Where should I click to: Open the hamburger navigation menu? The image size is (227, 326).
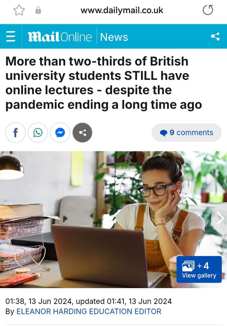pos(11,37)
